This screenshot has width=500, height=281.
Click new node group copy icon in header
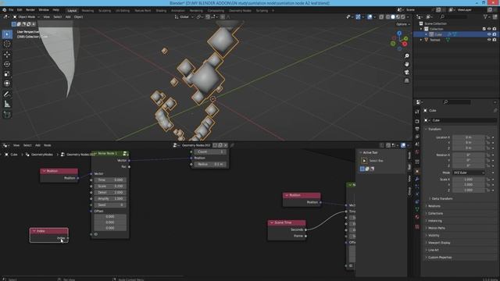[220, 145]
